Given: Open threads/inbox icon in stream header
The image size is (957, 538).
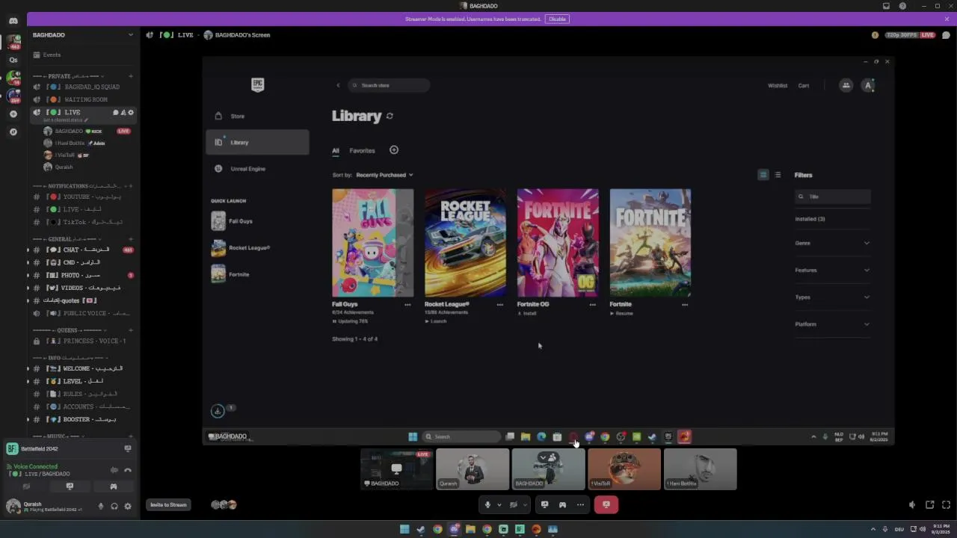Looking at the screenshot, I should [x=946, y=35].
